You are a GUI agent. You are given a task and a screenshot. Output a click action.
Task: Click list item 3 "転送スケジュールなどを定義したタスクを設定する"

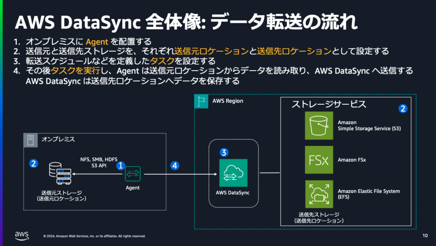pyautogui.click(x=114, y=61)
